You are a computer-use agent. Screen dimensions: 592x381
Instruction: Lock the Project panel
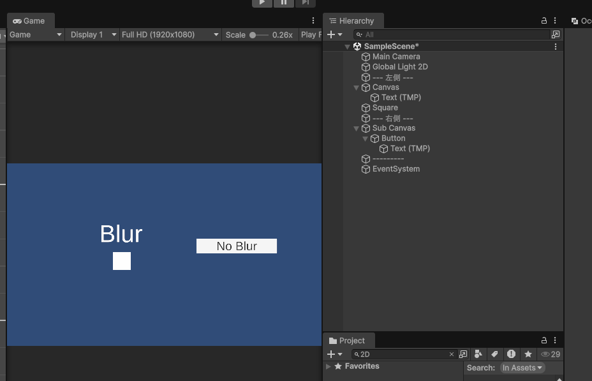544,340
